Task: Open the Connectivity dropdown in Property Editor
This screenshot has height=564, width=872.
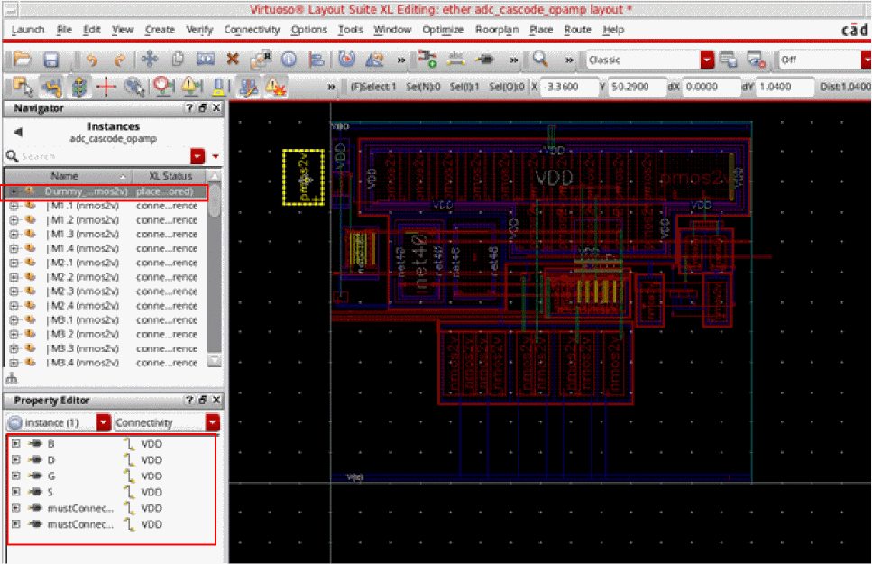Action: click(x=213, y=422)
